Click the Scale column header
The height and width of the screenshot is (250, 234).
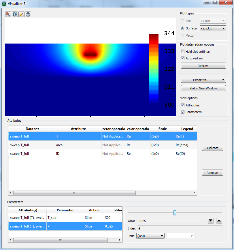tap(163, 129)
